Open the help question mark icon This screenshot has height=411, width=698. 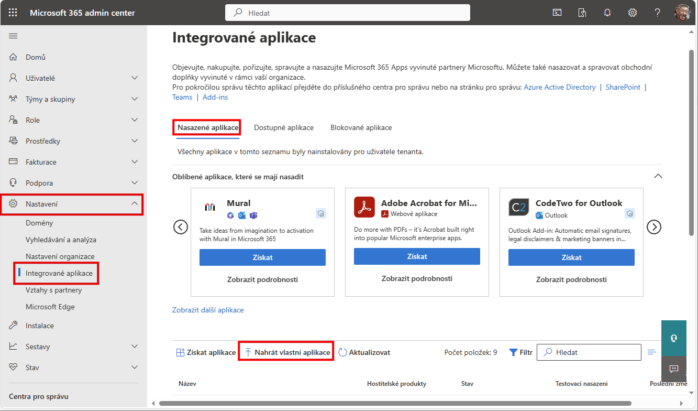658,13
